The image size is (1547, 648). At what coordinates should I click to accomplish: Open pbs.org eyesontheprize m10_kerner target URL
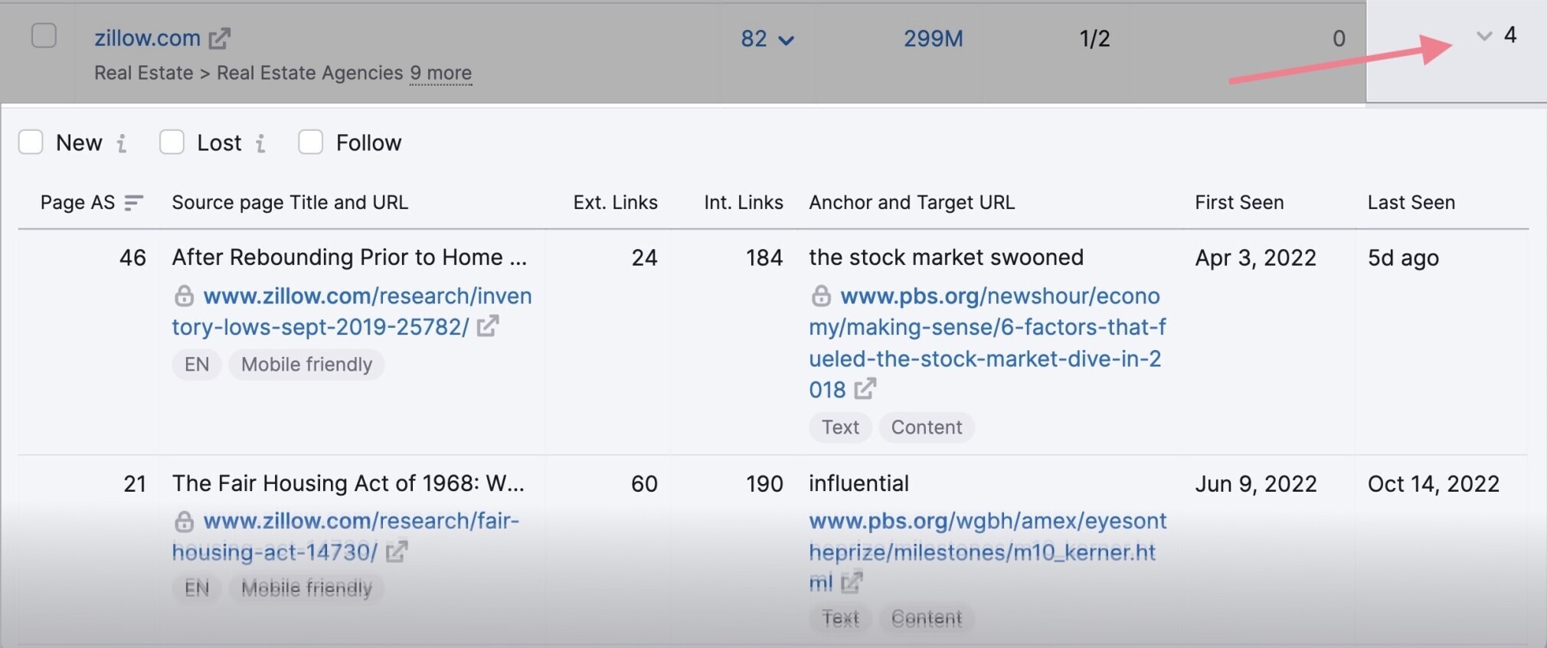pyautogui.click(x=987, y=551)
